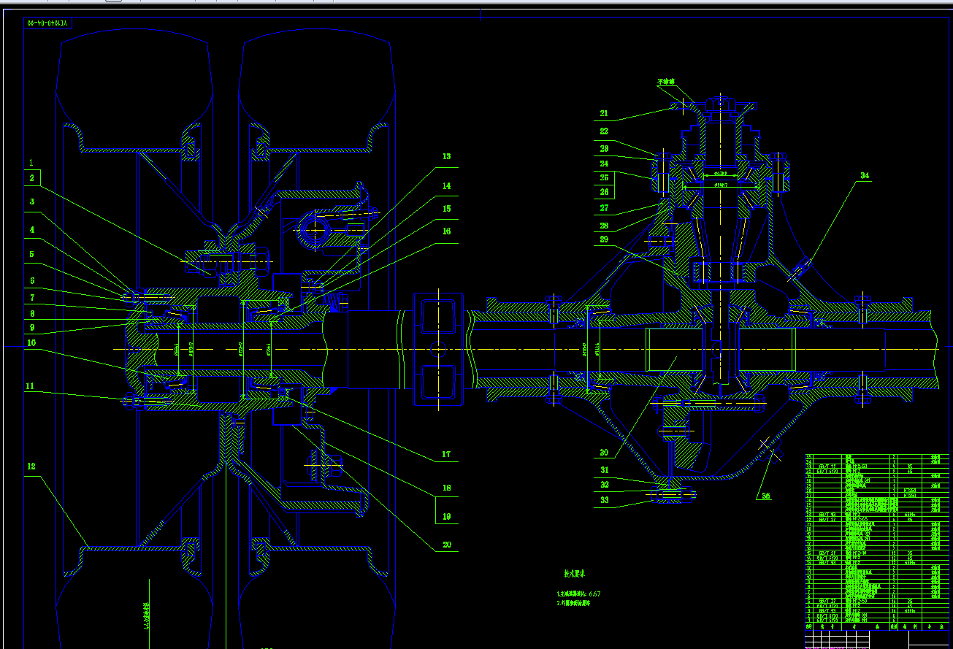Image resolution: width=953 pixels, height=649 pixels.
Task: Select part callout number 26
Action: [604, 192]
